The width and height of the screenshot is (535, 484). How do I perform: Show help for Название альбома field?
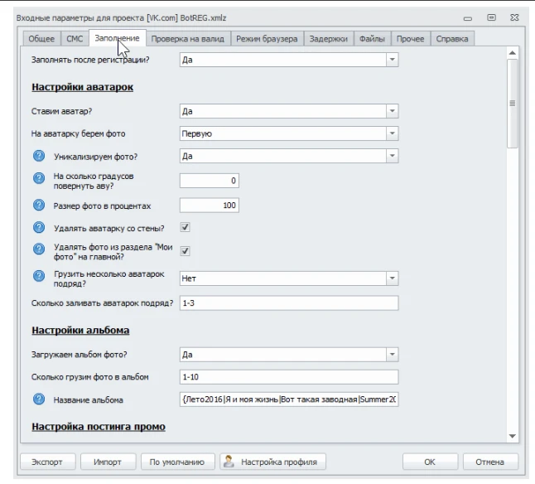(39, 399)
